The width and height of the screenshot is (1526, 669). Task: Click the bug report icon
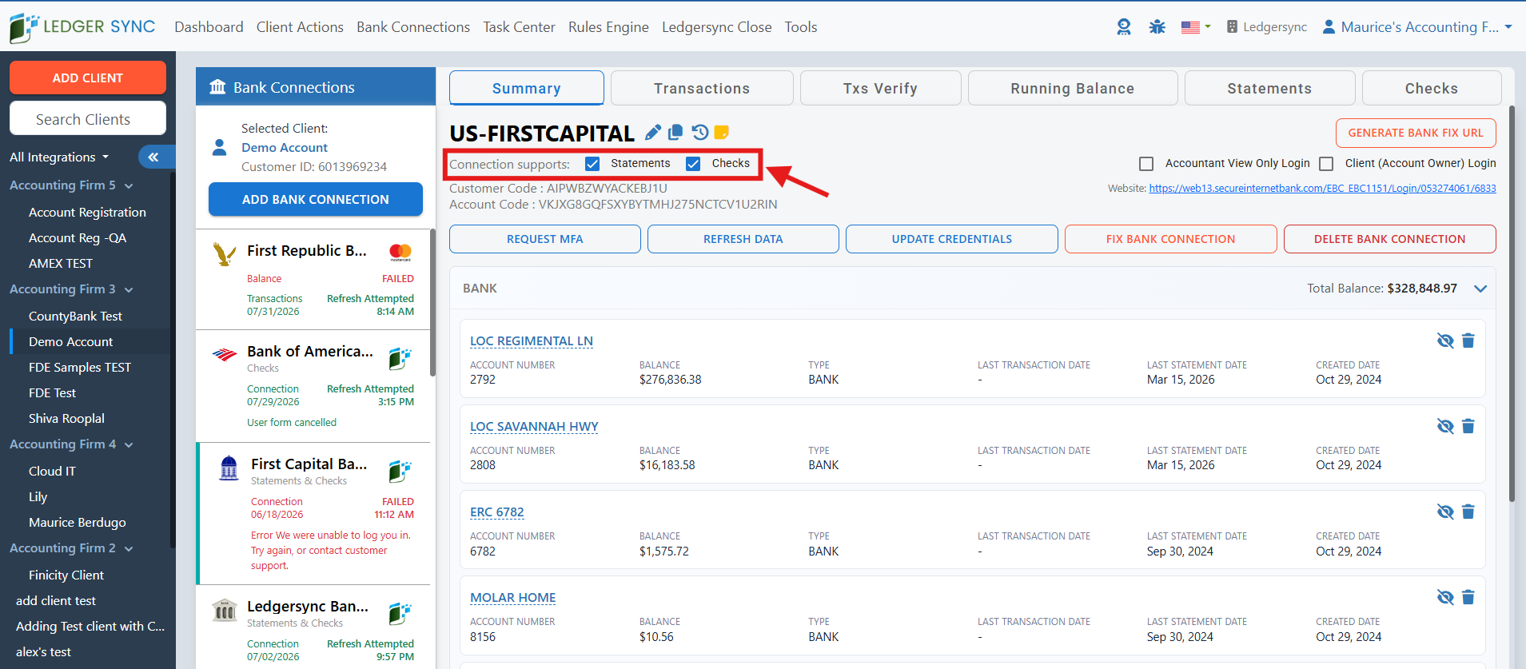point(1157,27)
